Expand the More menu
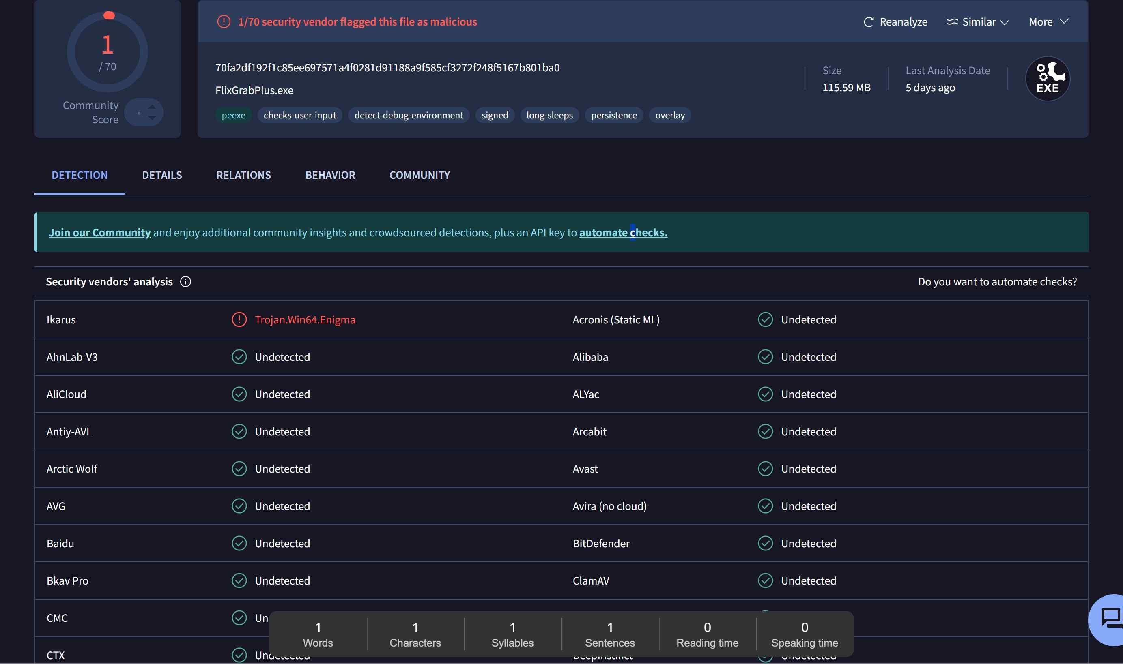The width and height of the screenshot is (1123, 664). [1049, 22]
